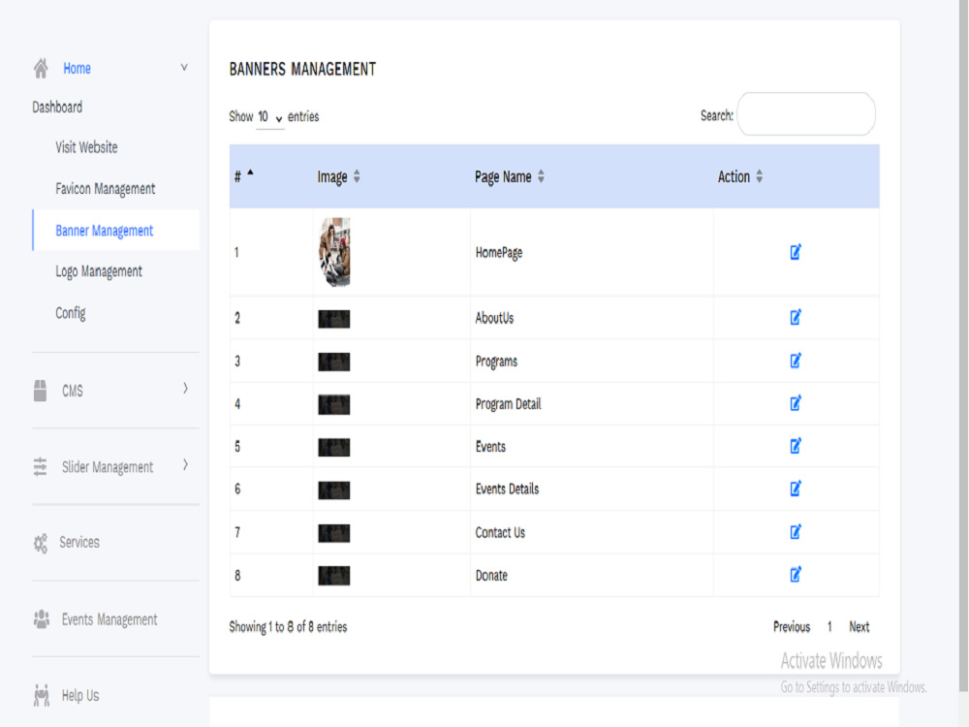Screen dimensions: 969x727
Task: Click the page vertical scrollbar
Action: coord(963,346)
